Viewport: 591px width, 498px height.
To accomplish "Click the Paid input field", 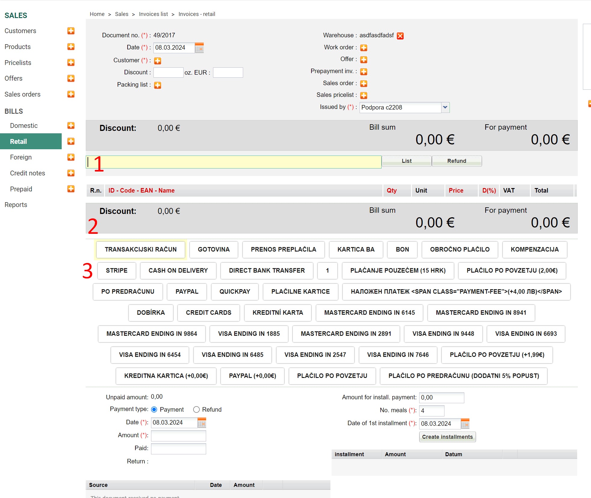I will coord(178,449).
